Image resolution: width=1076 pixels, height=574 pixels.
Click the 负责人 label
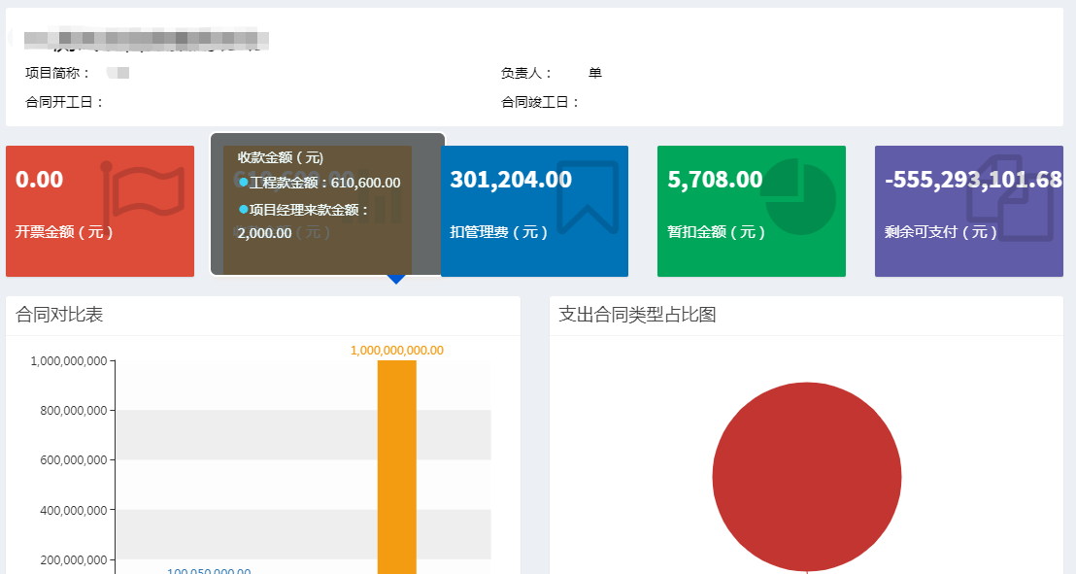[526, 73]
